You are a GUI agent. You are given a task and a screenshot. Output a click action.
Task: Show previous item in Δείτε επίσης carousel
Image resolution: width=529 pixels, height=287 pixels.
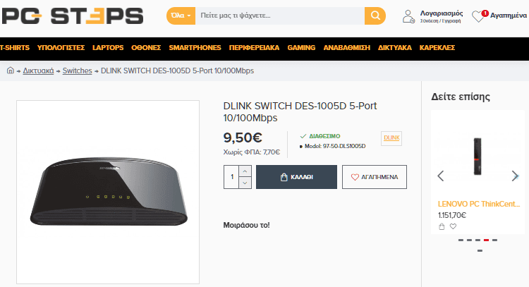(x=441, y=176)
